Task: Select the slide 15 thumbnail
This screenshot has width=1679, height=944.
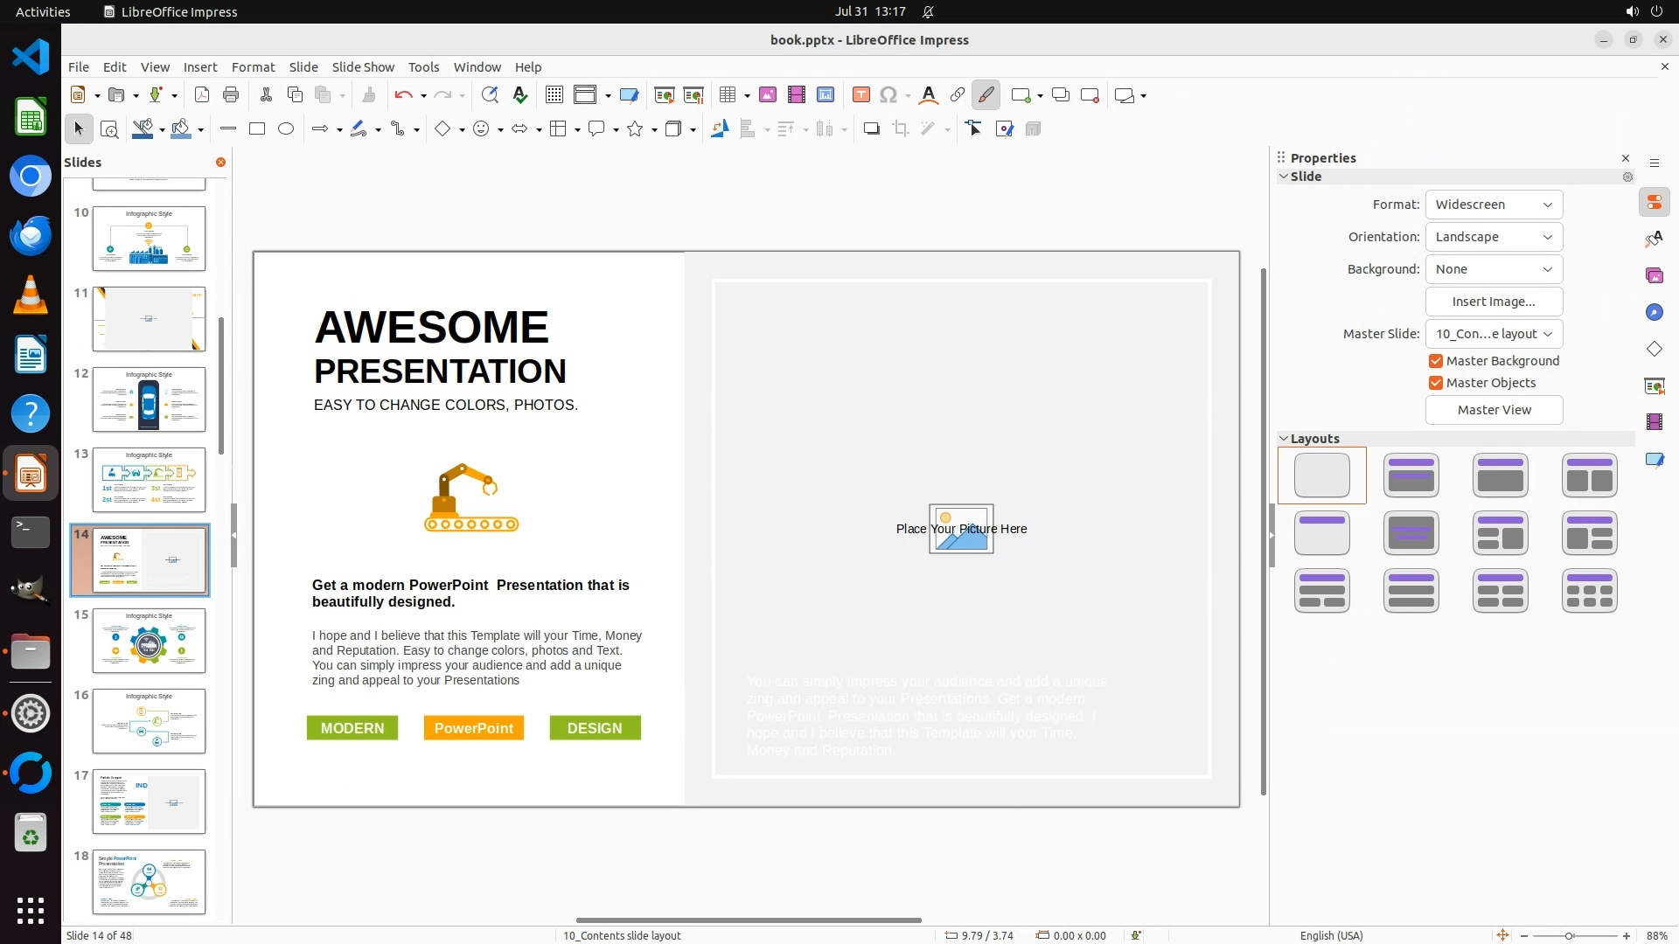Action: point(149,641)
